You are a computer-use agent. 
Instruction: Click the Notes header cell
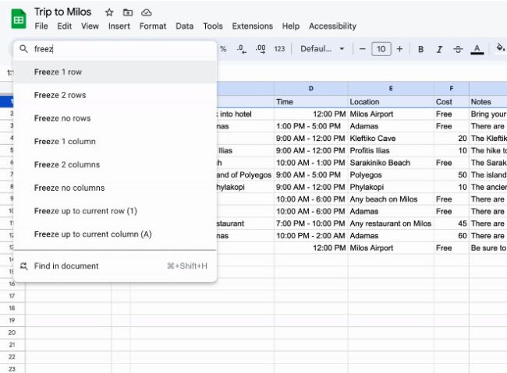488,102
